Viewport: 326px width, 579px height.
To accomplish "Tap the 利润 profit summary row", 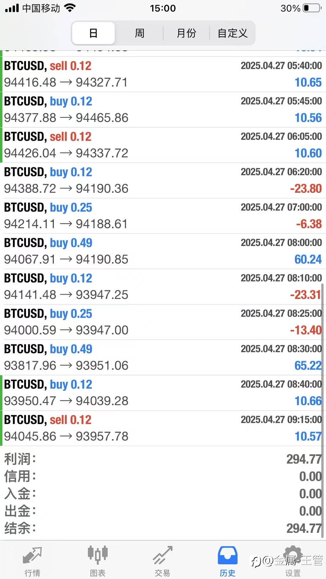I will pyautogui.click(x=163, y=459).
